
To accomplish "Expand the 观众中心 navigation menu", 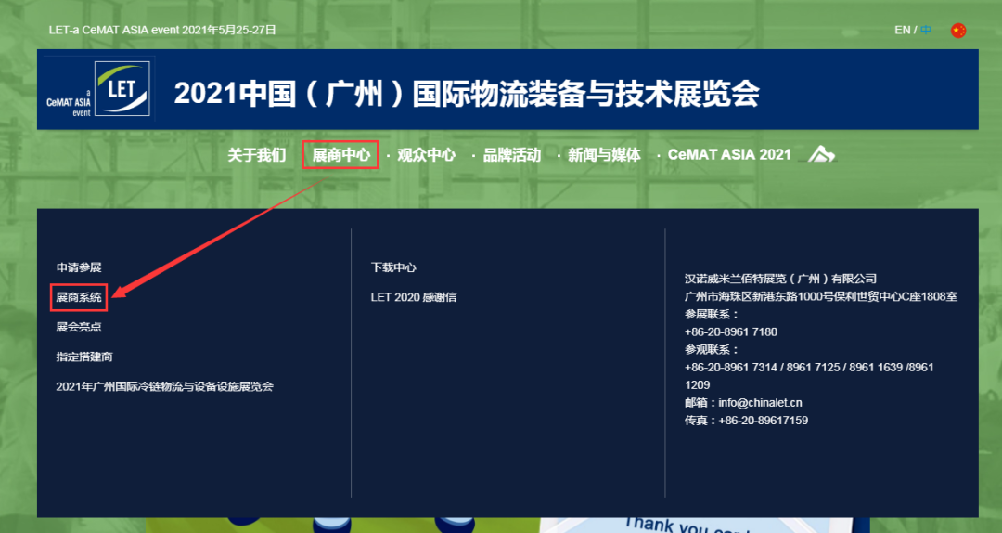I will pos(426,155).
